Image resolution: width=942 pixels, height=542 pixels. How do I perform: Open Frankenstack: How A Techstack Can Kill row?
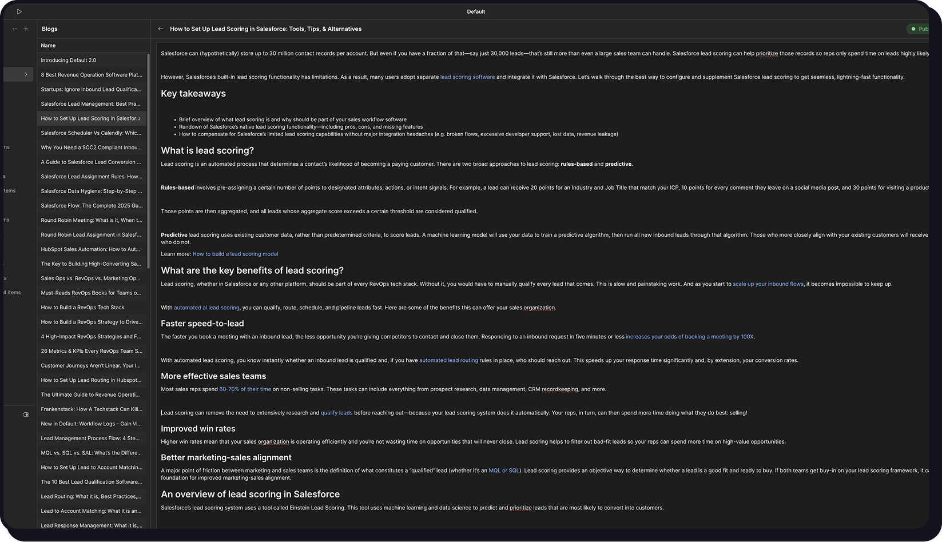point(92,409)
